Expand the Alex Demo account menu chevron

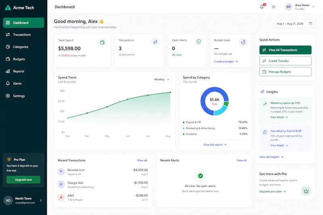tap(313, 7)
